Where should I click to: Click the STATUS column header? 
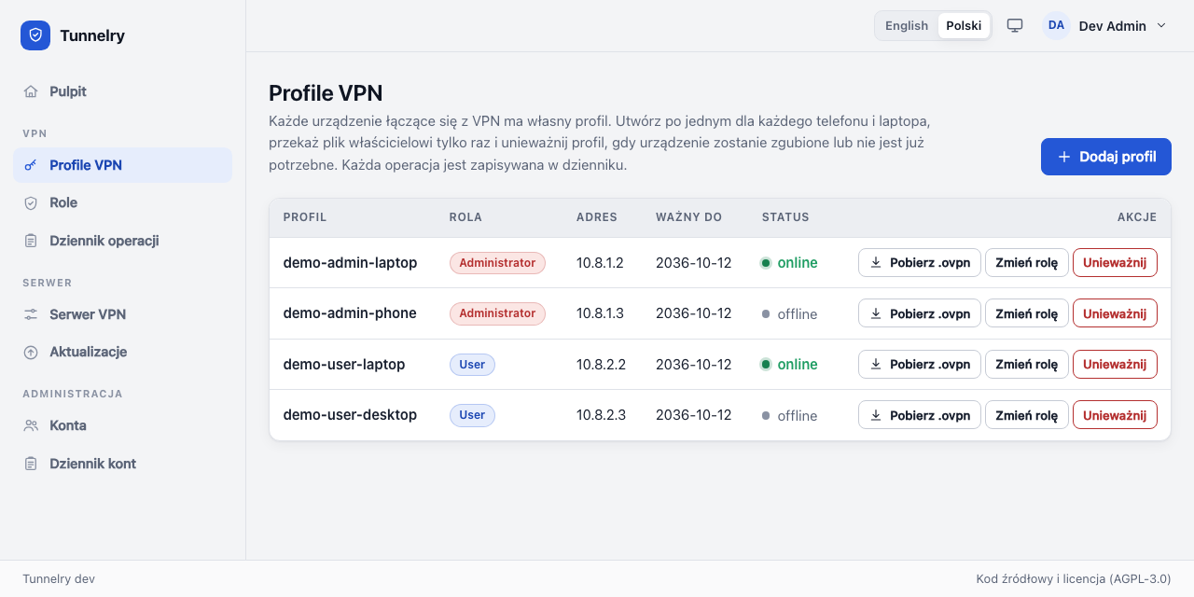point(785,217)
